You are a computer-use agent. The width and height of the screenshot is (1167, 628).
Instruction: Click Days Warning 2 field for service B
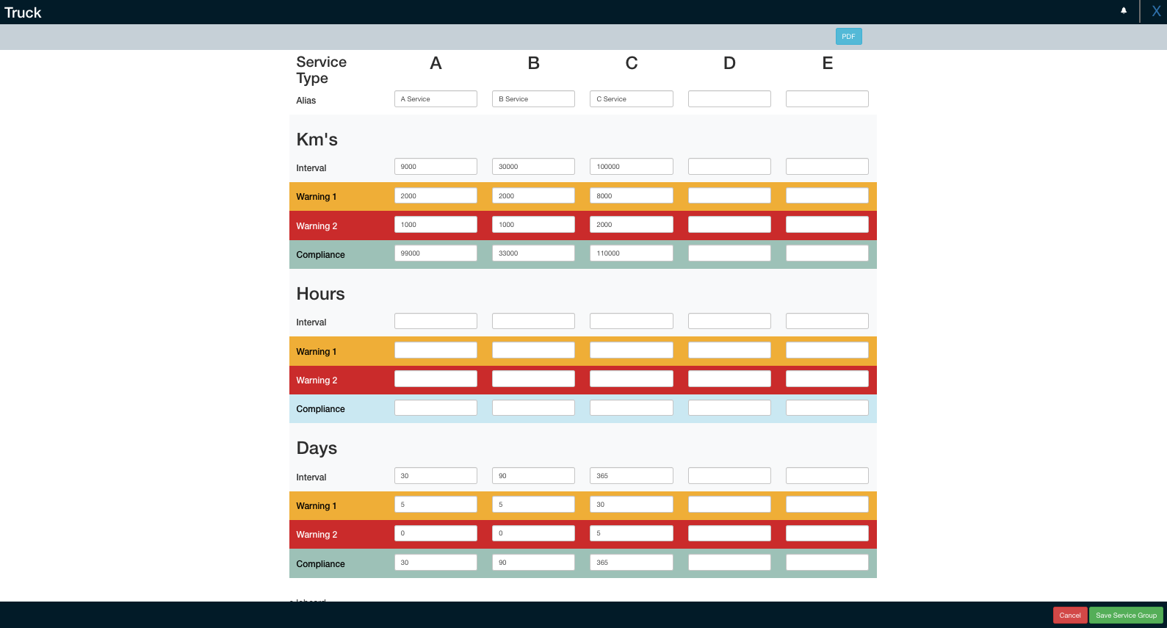[533, 533]
